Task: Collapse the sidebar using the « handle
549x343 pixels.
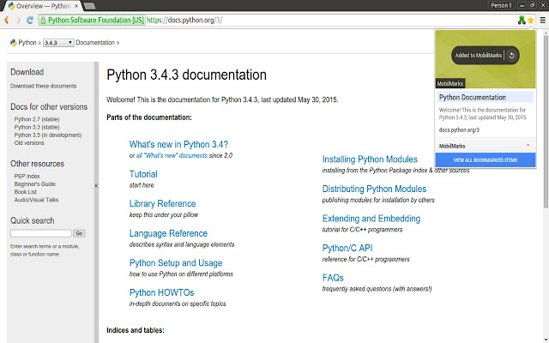Action: tap(95, 185)
